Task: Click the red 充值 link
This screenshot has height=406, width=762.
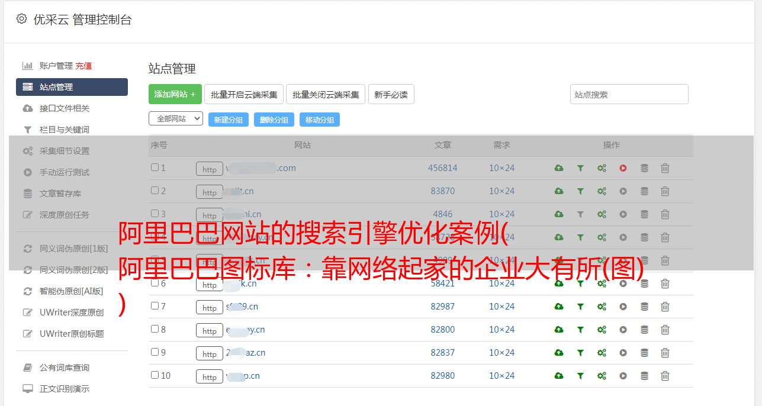Action: click(83, 66)
